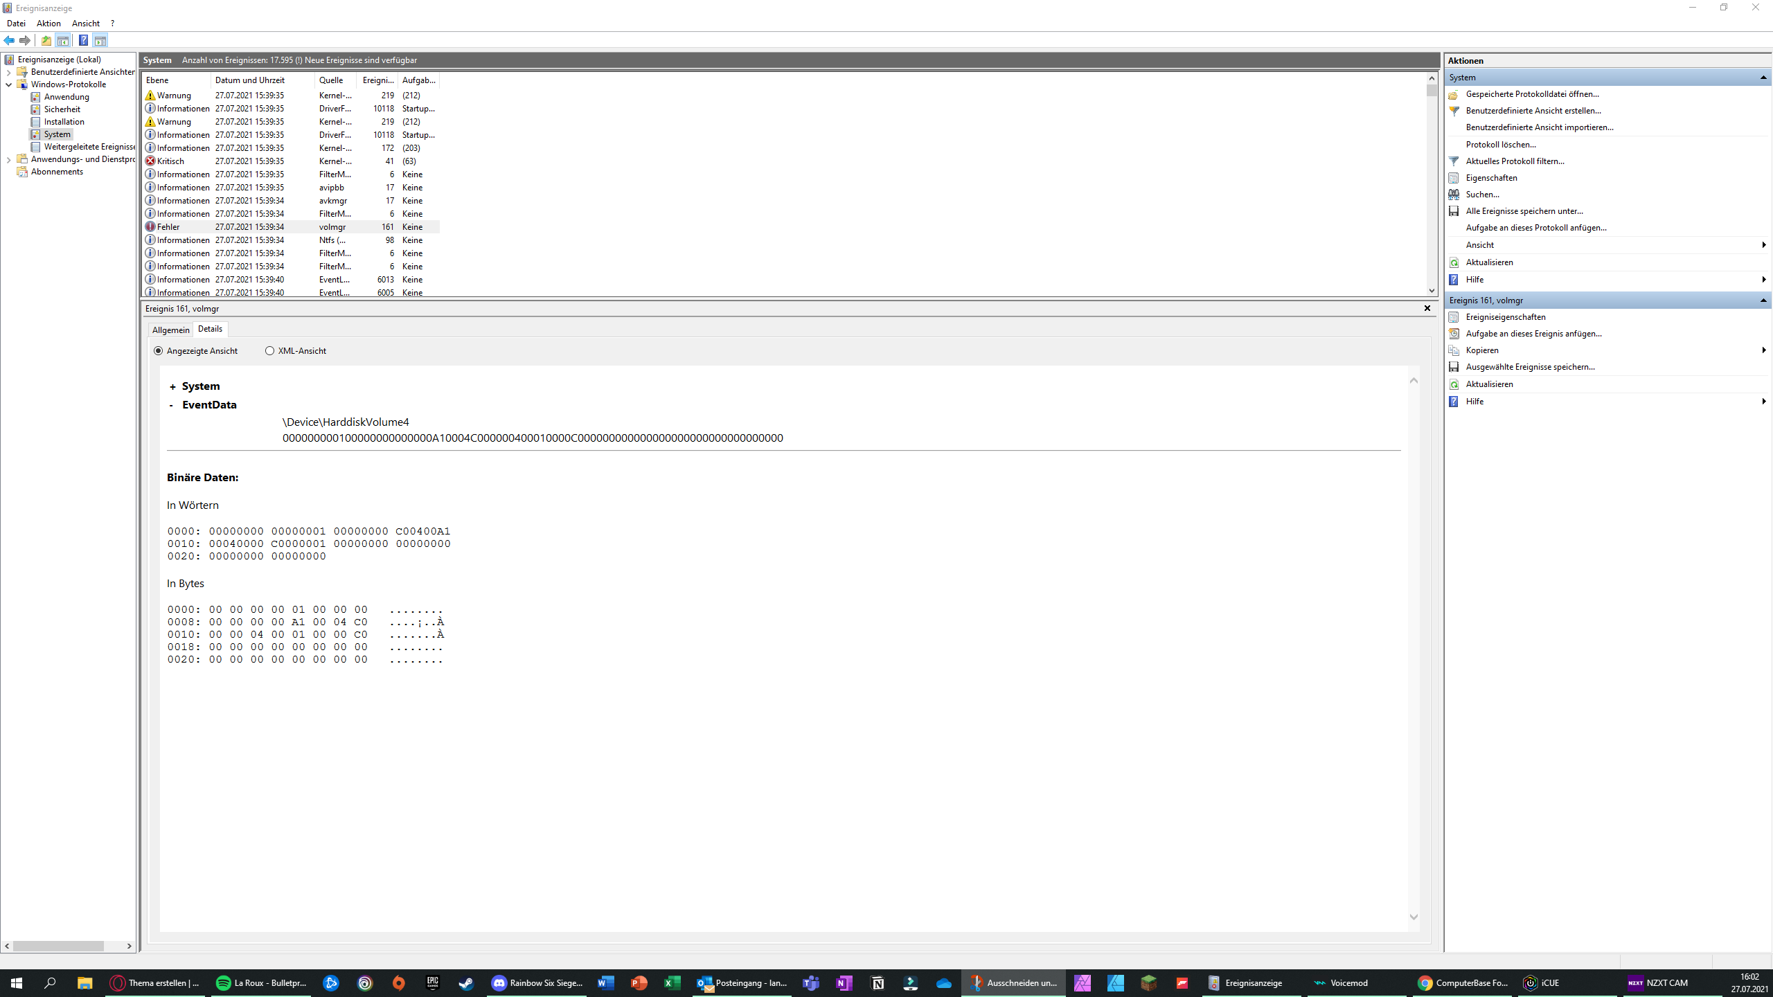Click the Suchen binoculars icon
The height and width of the screenshot is (997, 1773).
point(1454,195)
